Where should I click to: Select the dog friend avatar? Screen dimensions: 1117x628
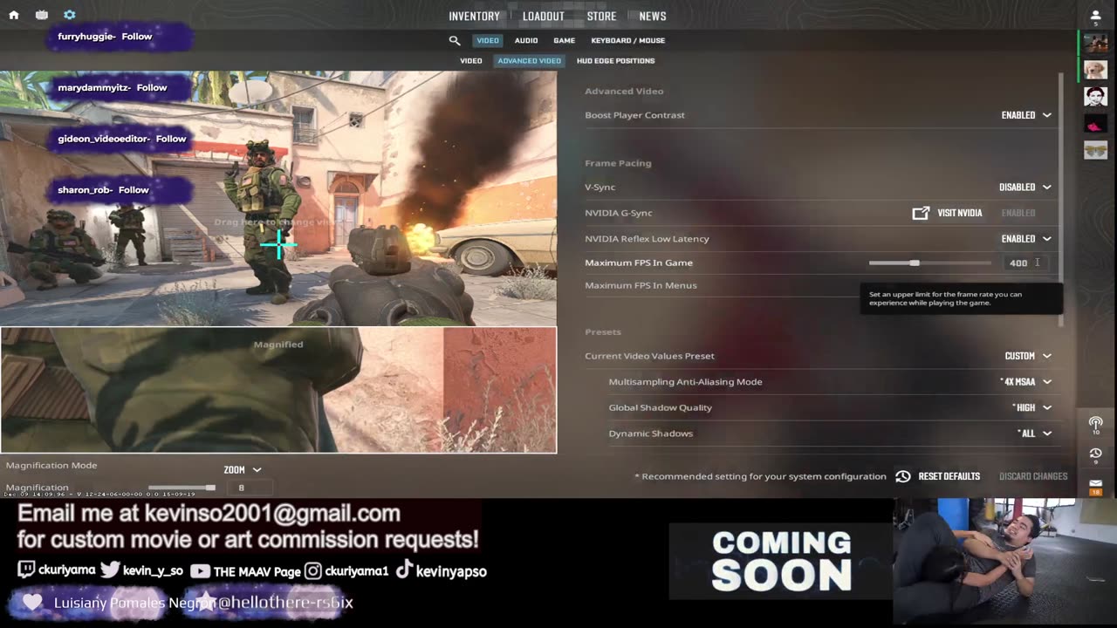pyautogui.click(x=1095, y=69)
